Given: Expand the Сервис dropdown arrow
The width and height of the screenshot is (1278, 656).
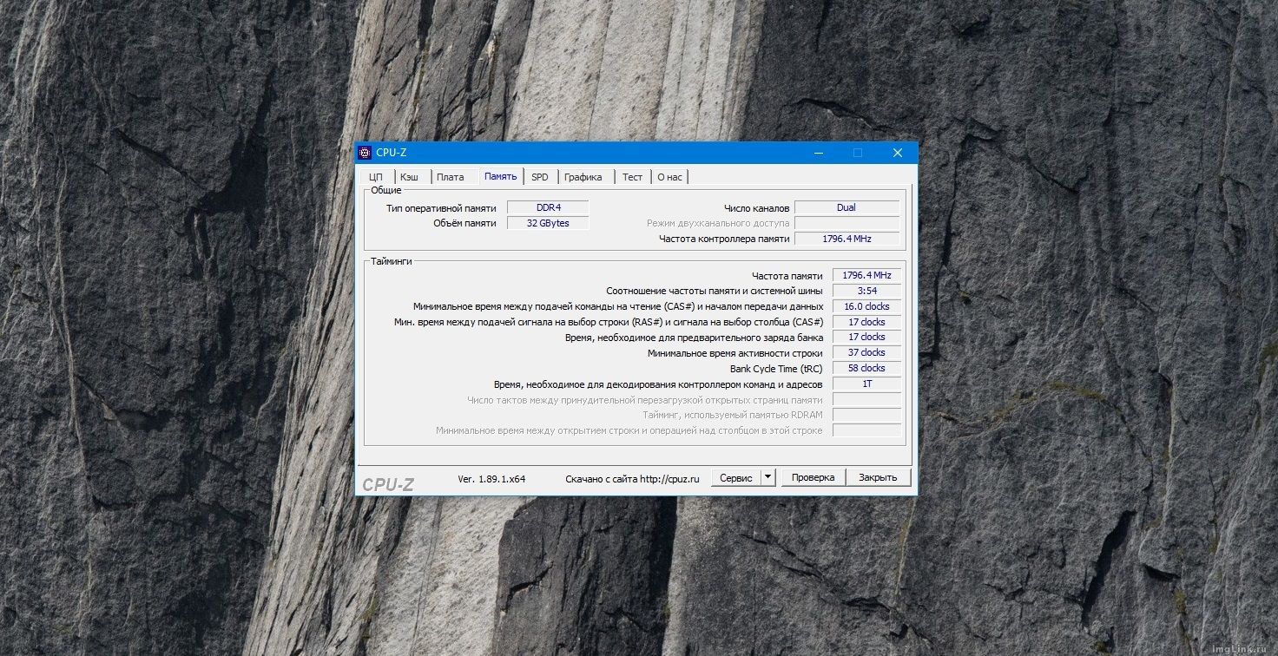Looking at the screenshot, I should pyautogui.click(x=767, y=477).
